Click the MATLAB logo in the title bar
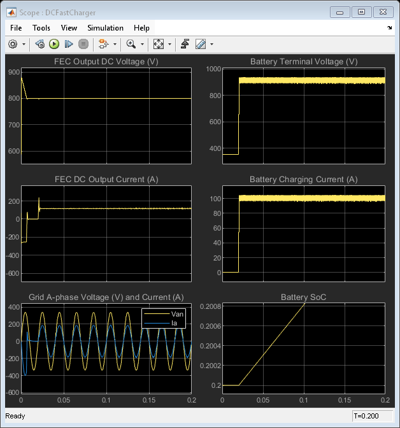Image resolution: width=400 pixels, height=428 pixels. click(x=11, y=13)
